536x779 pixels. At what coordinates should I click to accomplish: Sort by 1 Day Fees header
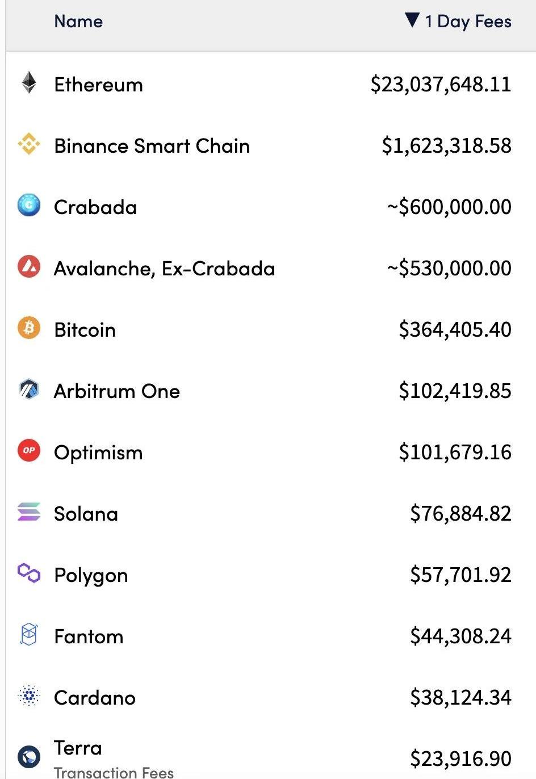(468, 22)
